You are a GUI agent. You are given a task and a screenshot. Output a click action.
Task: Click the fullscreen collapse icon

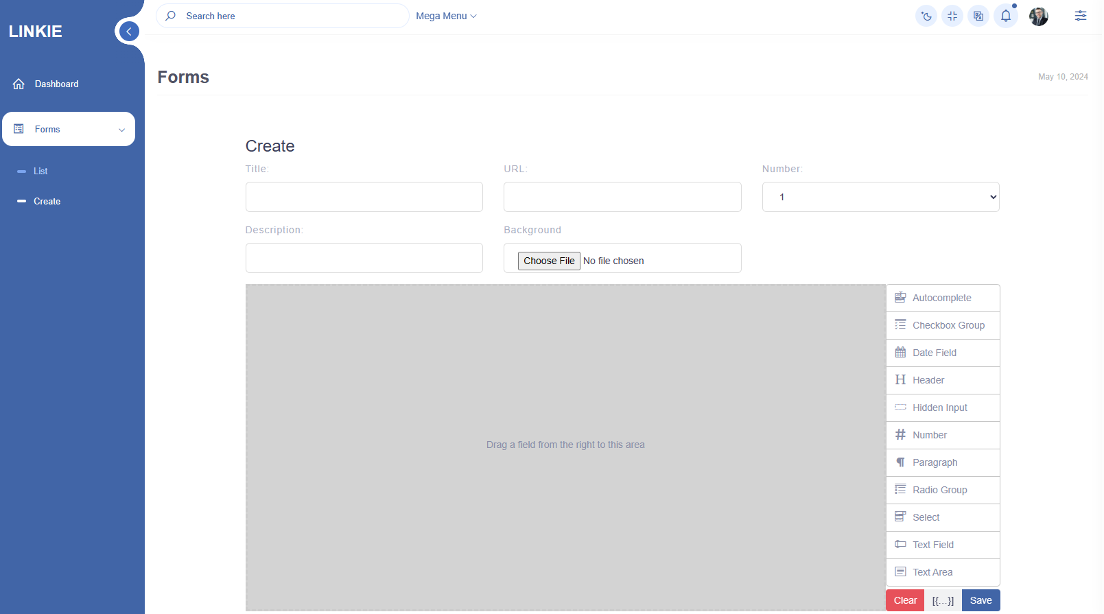pos(952,16)
